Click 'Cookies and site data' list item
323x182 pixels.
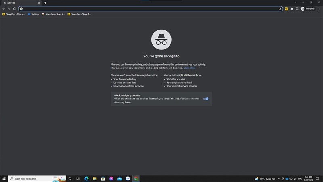click(125, 83)
